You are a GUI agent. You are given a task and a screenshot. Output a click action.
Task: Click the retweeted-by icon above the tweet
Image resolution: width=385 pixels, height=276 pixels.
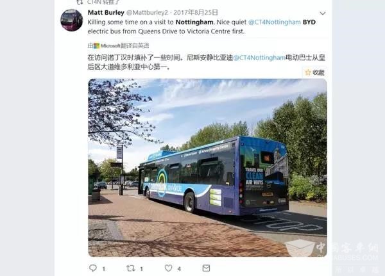(x=80, y=2)
